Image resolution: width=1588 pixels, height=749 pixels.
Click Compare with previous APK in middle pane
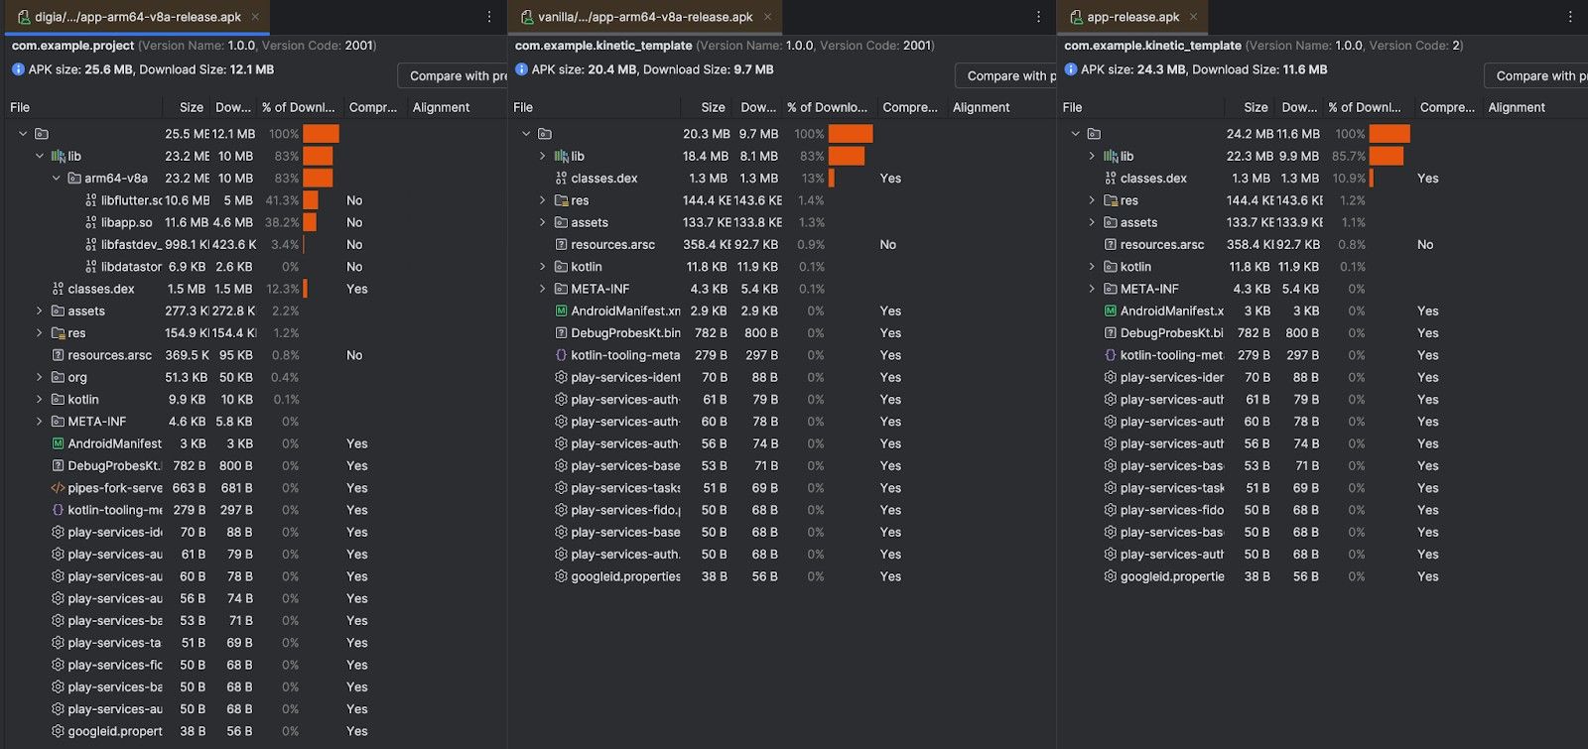click(x=1005, y=75)
